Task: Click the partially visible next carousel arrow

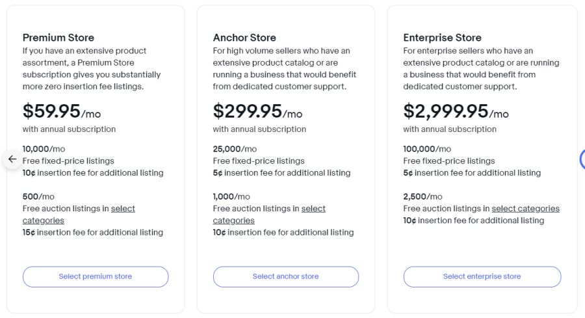Action: pos(582,159)
